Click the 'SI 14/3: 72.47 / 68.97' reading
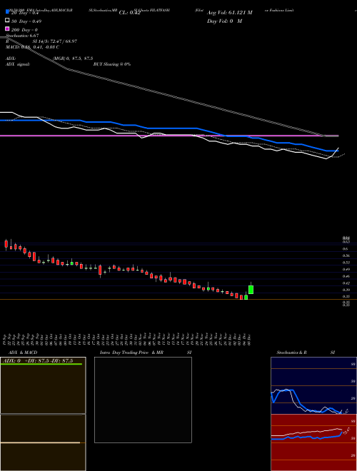The width and height of the screenshot is (357, 471). pos(54,41)
